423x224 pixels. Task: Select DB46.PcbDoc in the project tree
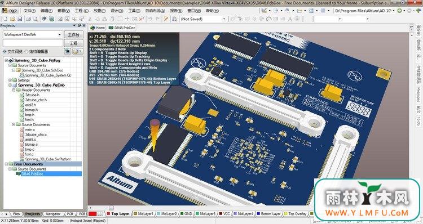pyautogui.click(x=32, y=174)
